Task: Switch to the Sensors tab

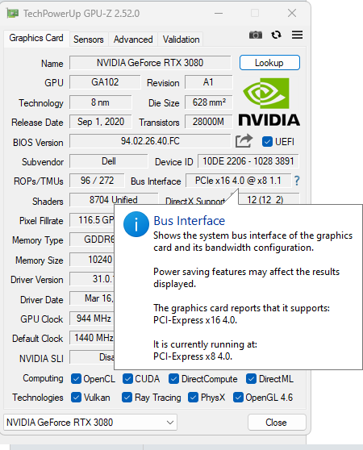Action: click(x=89, y=40)
